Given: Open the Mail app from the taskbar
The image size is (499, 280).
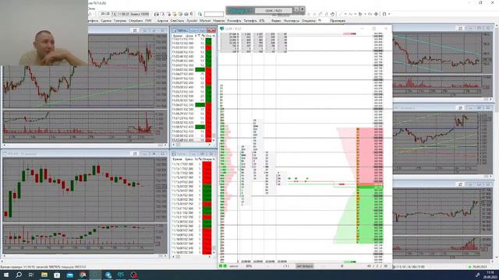Looking at the screenshot, I should (x=70, y=275).
